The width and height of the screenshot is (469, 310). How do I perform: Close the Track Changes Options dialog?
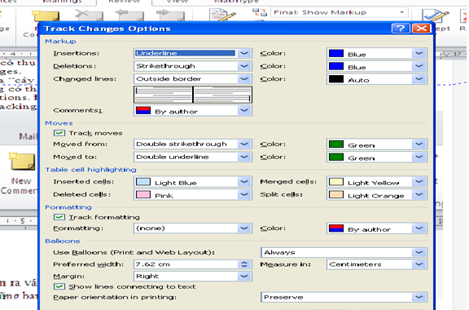coord(421,29)
